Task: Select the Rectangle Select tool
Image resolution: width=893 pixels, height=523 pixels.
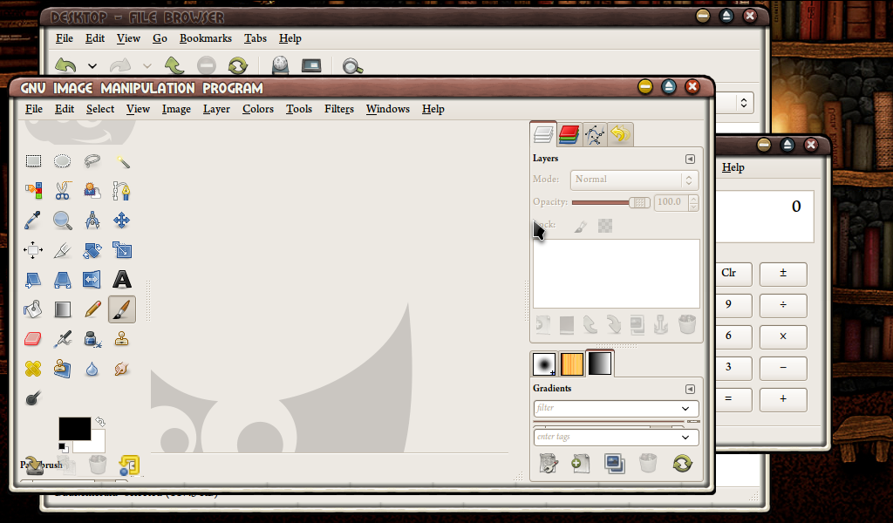Action: click(x=33, y=161)
